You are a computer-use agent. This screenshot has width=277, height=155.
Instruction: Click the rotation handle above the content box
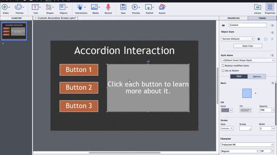(x=148, y=61)
